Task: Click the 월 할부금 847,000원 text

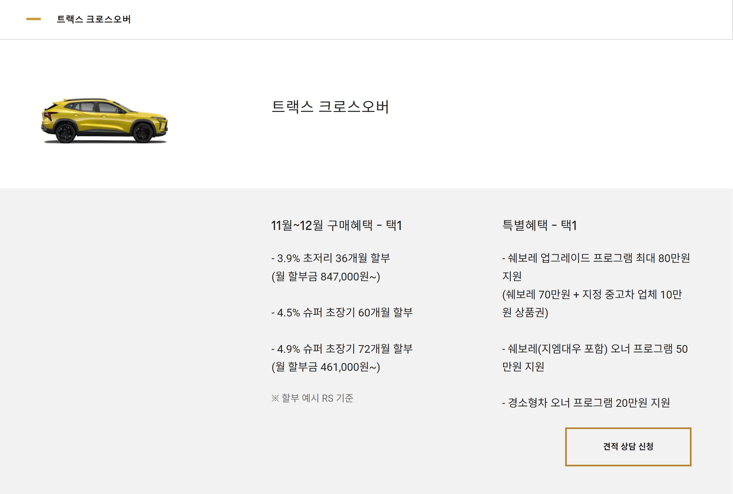Action: coord(326,276)
